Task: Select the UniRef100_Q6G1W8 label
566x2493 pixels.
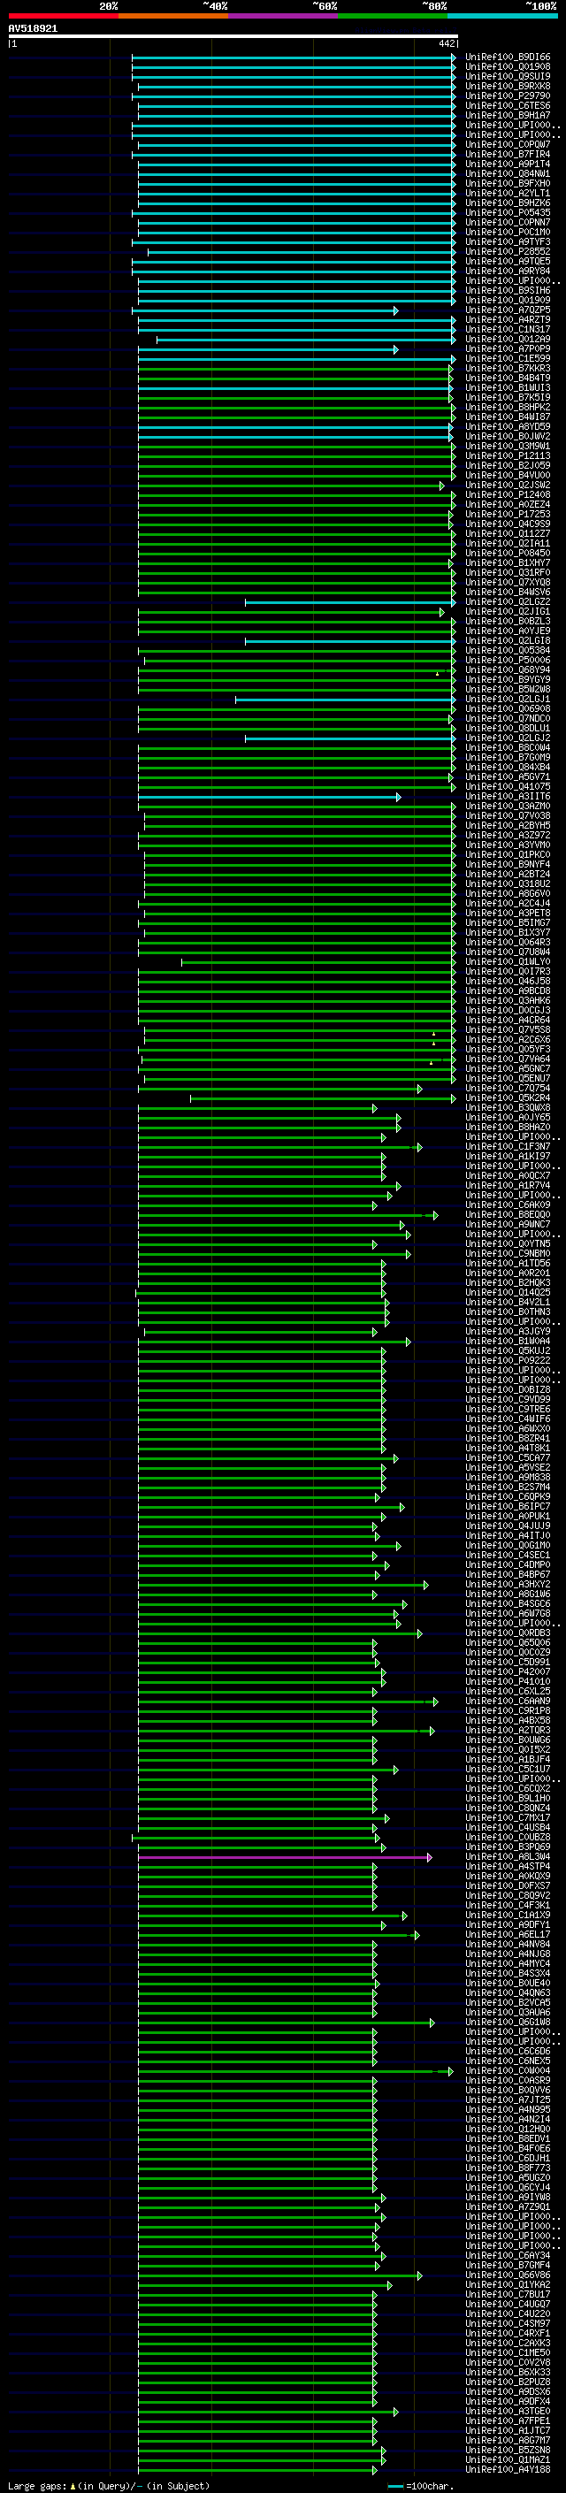Action: coord(508,2023)
